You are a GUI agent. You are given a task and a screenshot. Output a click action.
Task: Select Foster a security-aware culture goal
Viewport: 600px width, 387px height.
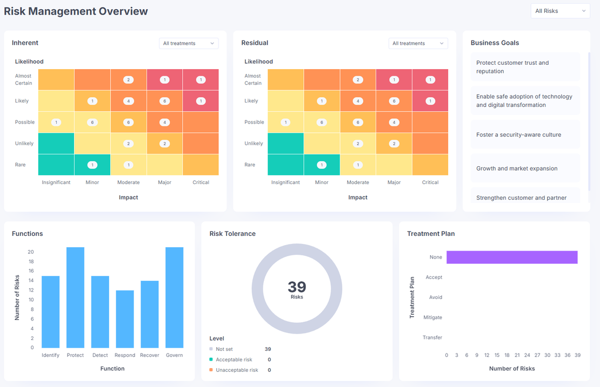point(525,134)
